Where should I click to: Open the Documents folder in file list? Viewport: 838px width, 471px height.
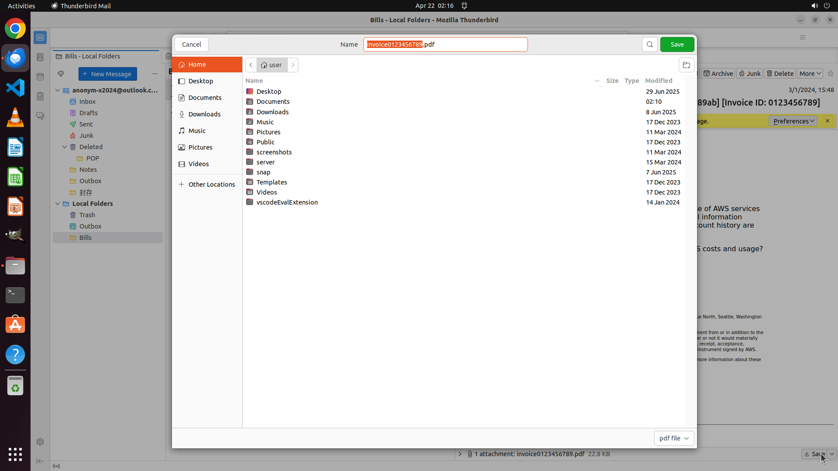pos(273,102)
